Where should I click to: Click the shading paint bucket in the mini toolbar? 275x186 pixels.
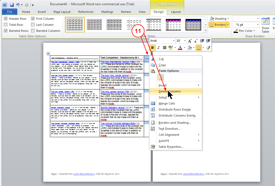point(189,47)
